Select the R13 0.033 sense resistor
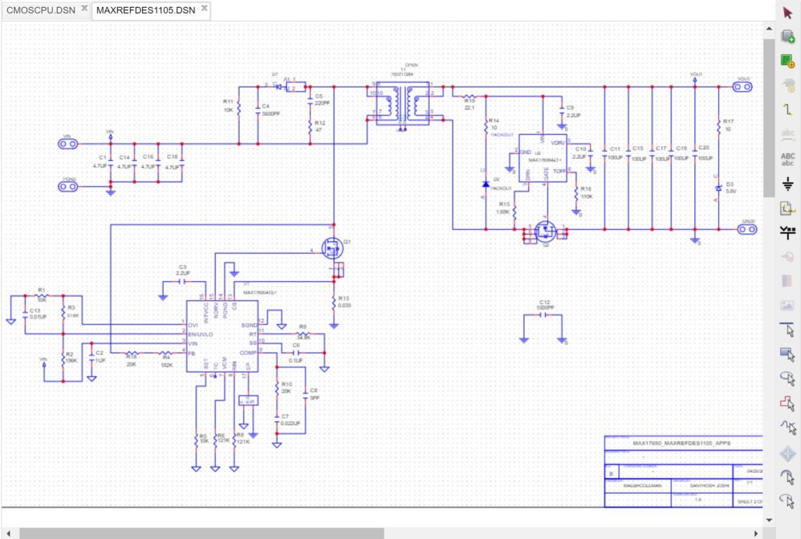 point(334,302)
